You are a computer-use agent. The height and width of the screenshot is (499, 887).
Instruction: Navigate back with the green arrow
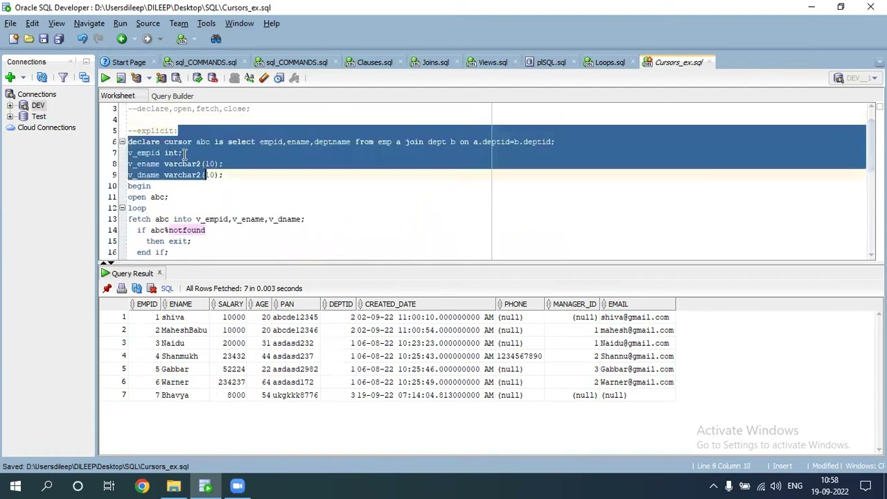point(121,39)
